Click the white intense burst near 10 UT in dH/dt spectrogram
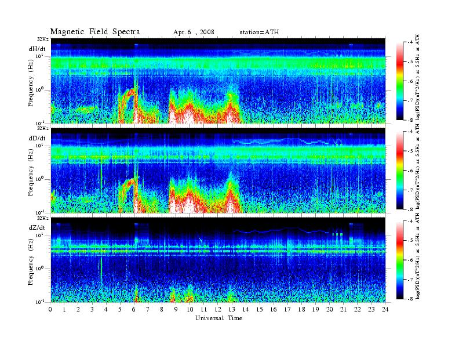 pos(188,115)
